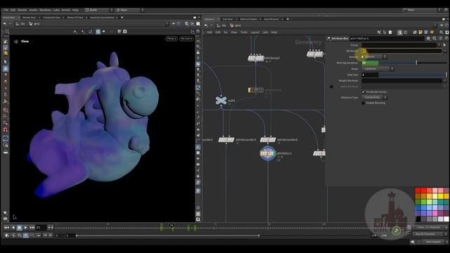Click the Select tool in viewport toolbar
The image size is (450, 253).
point(6,62)
